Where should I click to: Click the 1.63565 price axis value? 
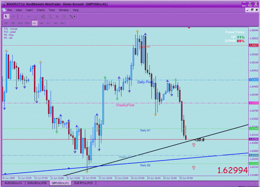pyautogui.click(x=254, y=119)
